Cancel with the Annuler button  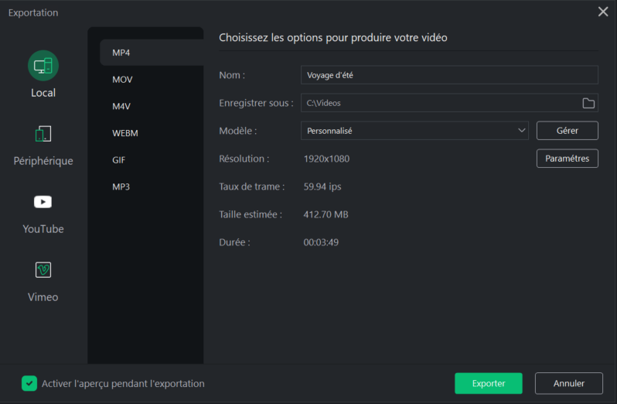click(568, 383)
